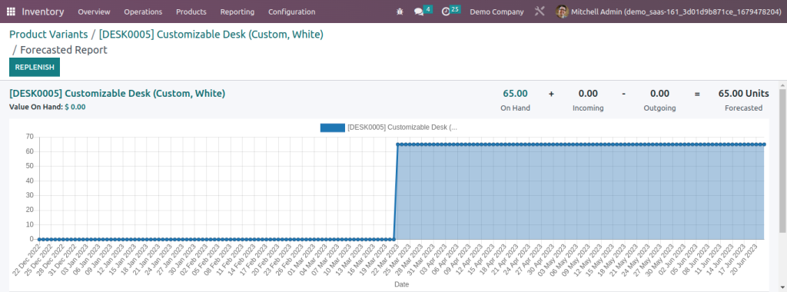Open the Customizable Desk breadcrumb link
Screen dimensions: 787x292
point(211,35)
